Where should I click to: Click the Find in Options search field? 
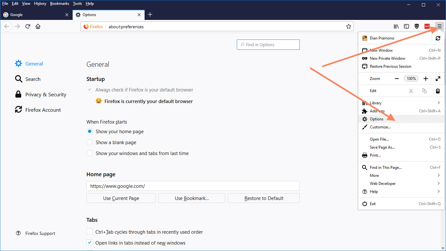[x=268, y=45]
